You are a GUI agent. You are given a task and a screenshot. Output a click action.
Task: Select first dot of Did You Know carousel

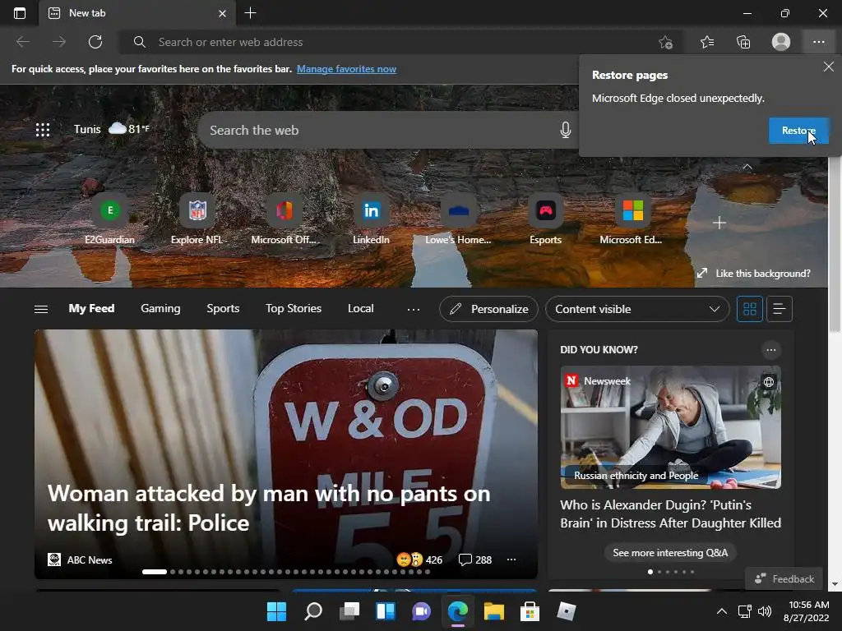coord(650,572)
